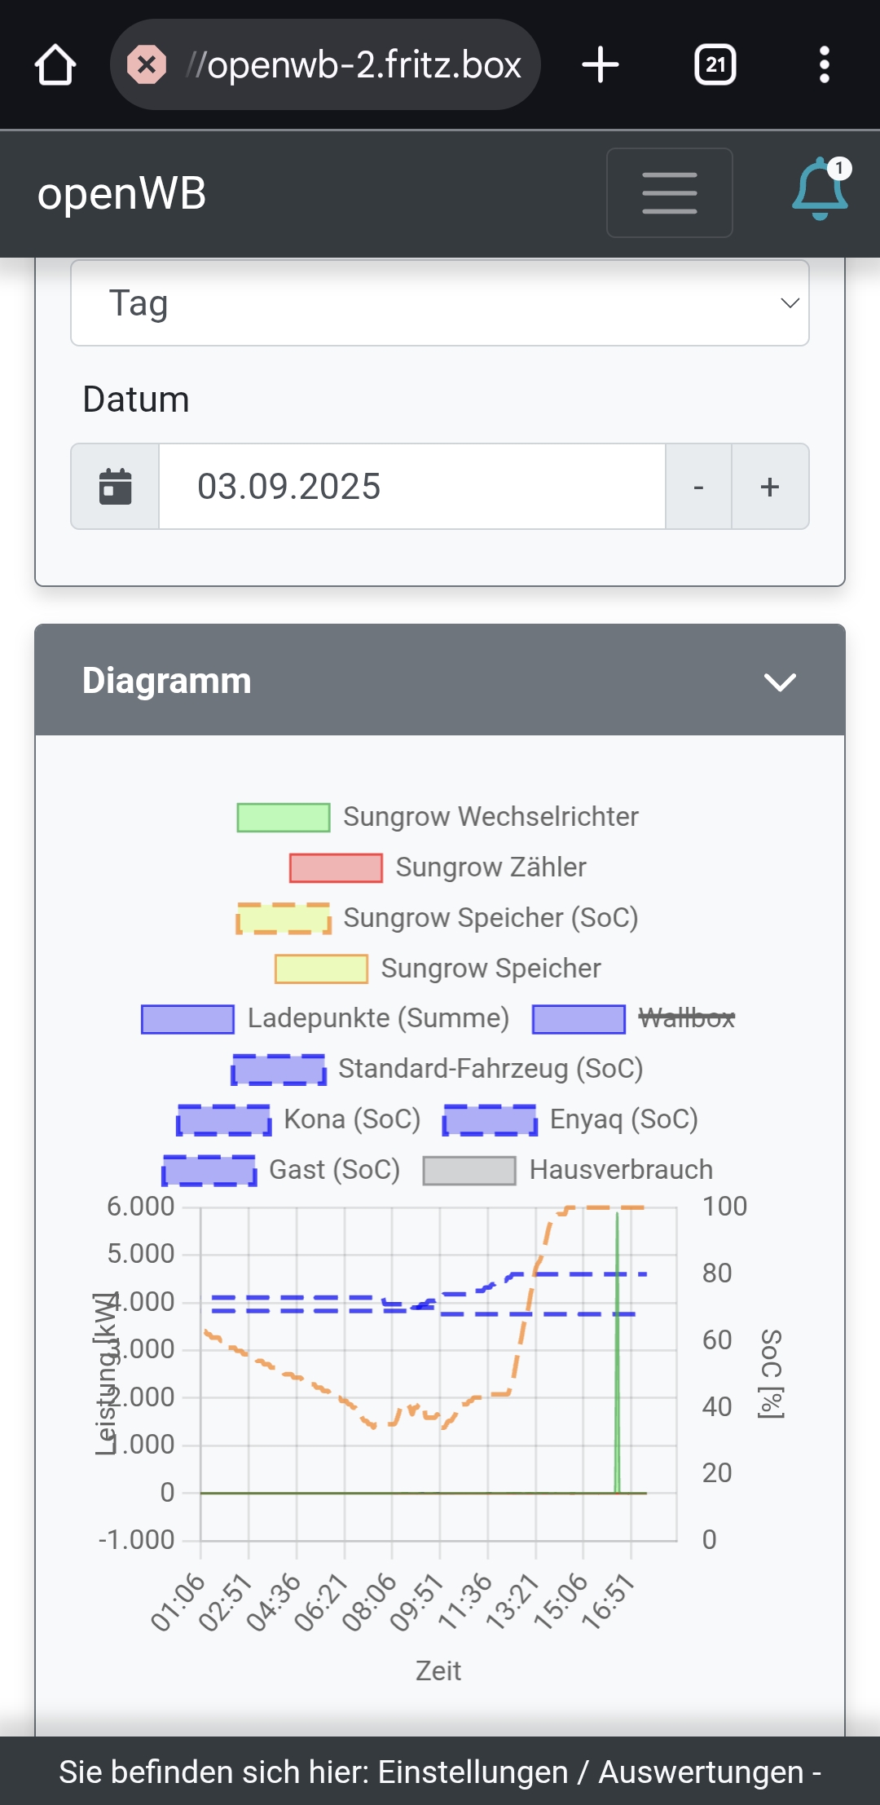880x1805 pixels.
Task: Click the date field showing 03.09.2025
Action: 411,487
